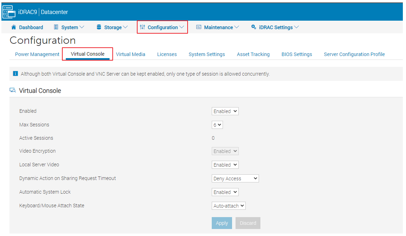406x236 pixels.
Task: Click the Configuration sliders icon
Action: coord(145,27)
